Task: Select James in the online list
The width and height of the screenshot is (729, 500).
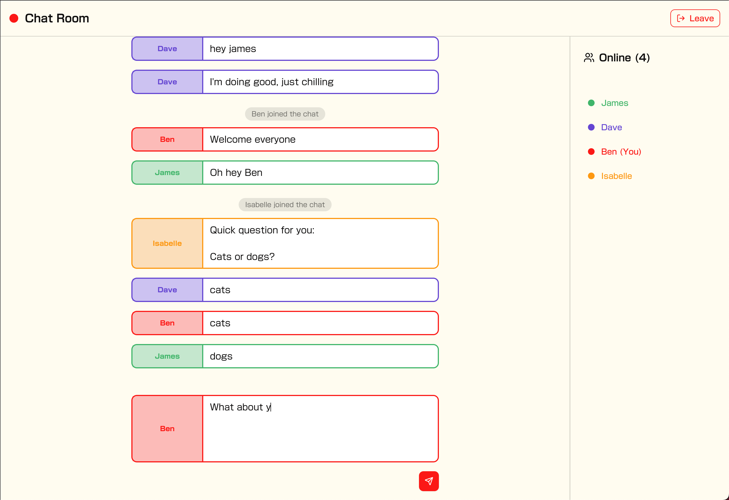Action: pyautogui.click(x=614, y=103)
